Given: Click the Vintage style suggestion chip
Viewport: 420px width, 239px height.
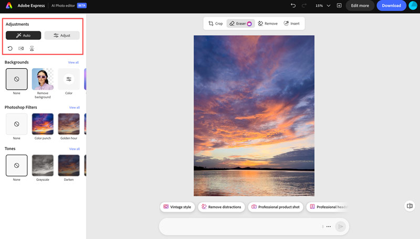Looking at the screenshot, I should pos(177,207).
